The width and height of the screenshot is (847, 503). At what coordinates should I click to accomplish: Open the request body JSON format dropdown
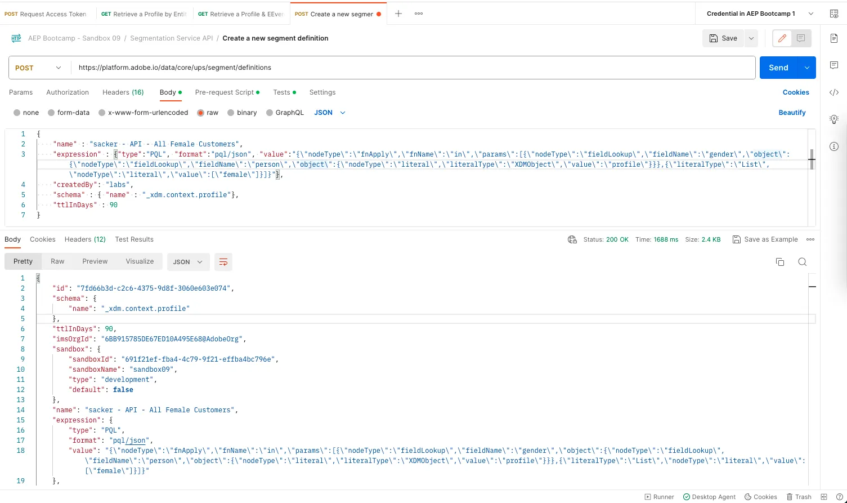pyautogui.click(x=330, y=113)
